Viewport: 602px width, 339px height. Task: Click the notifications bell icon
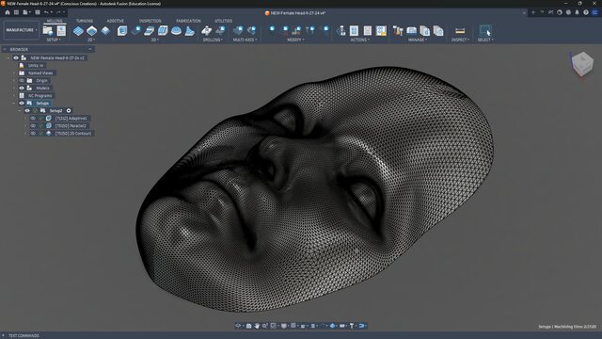pos(577,12)
